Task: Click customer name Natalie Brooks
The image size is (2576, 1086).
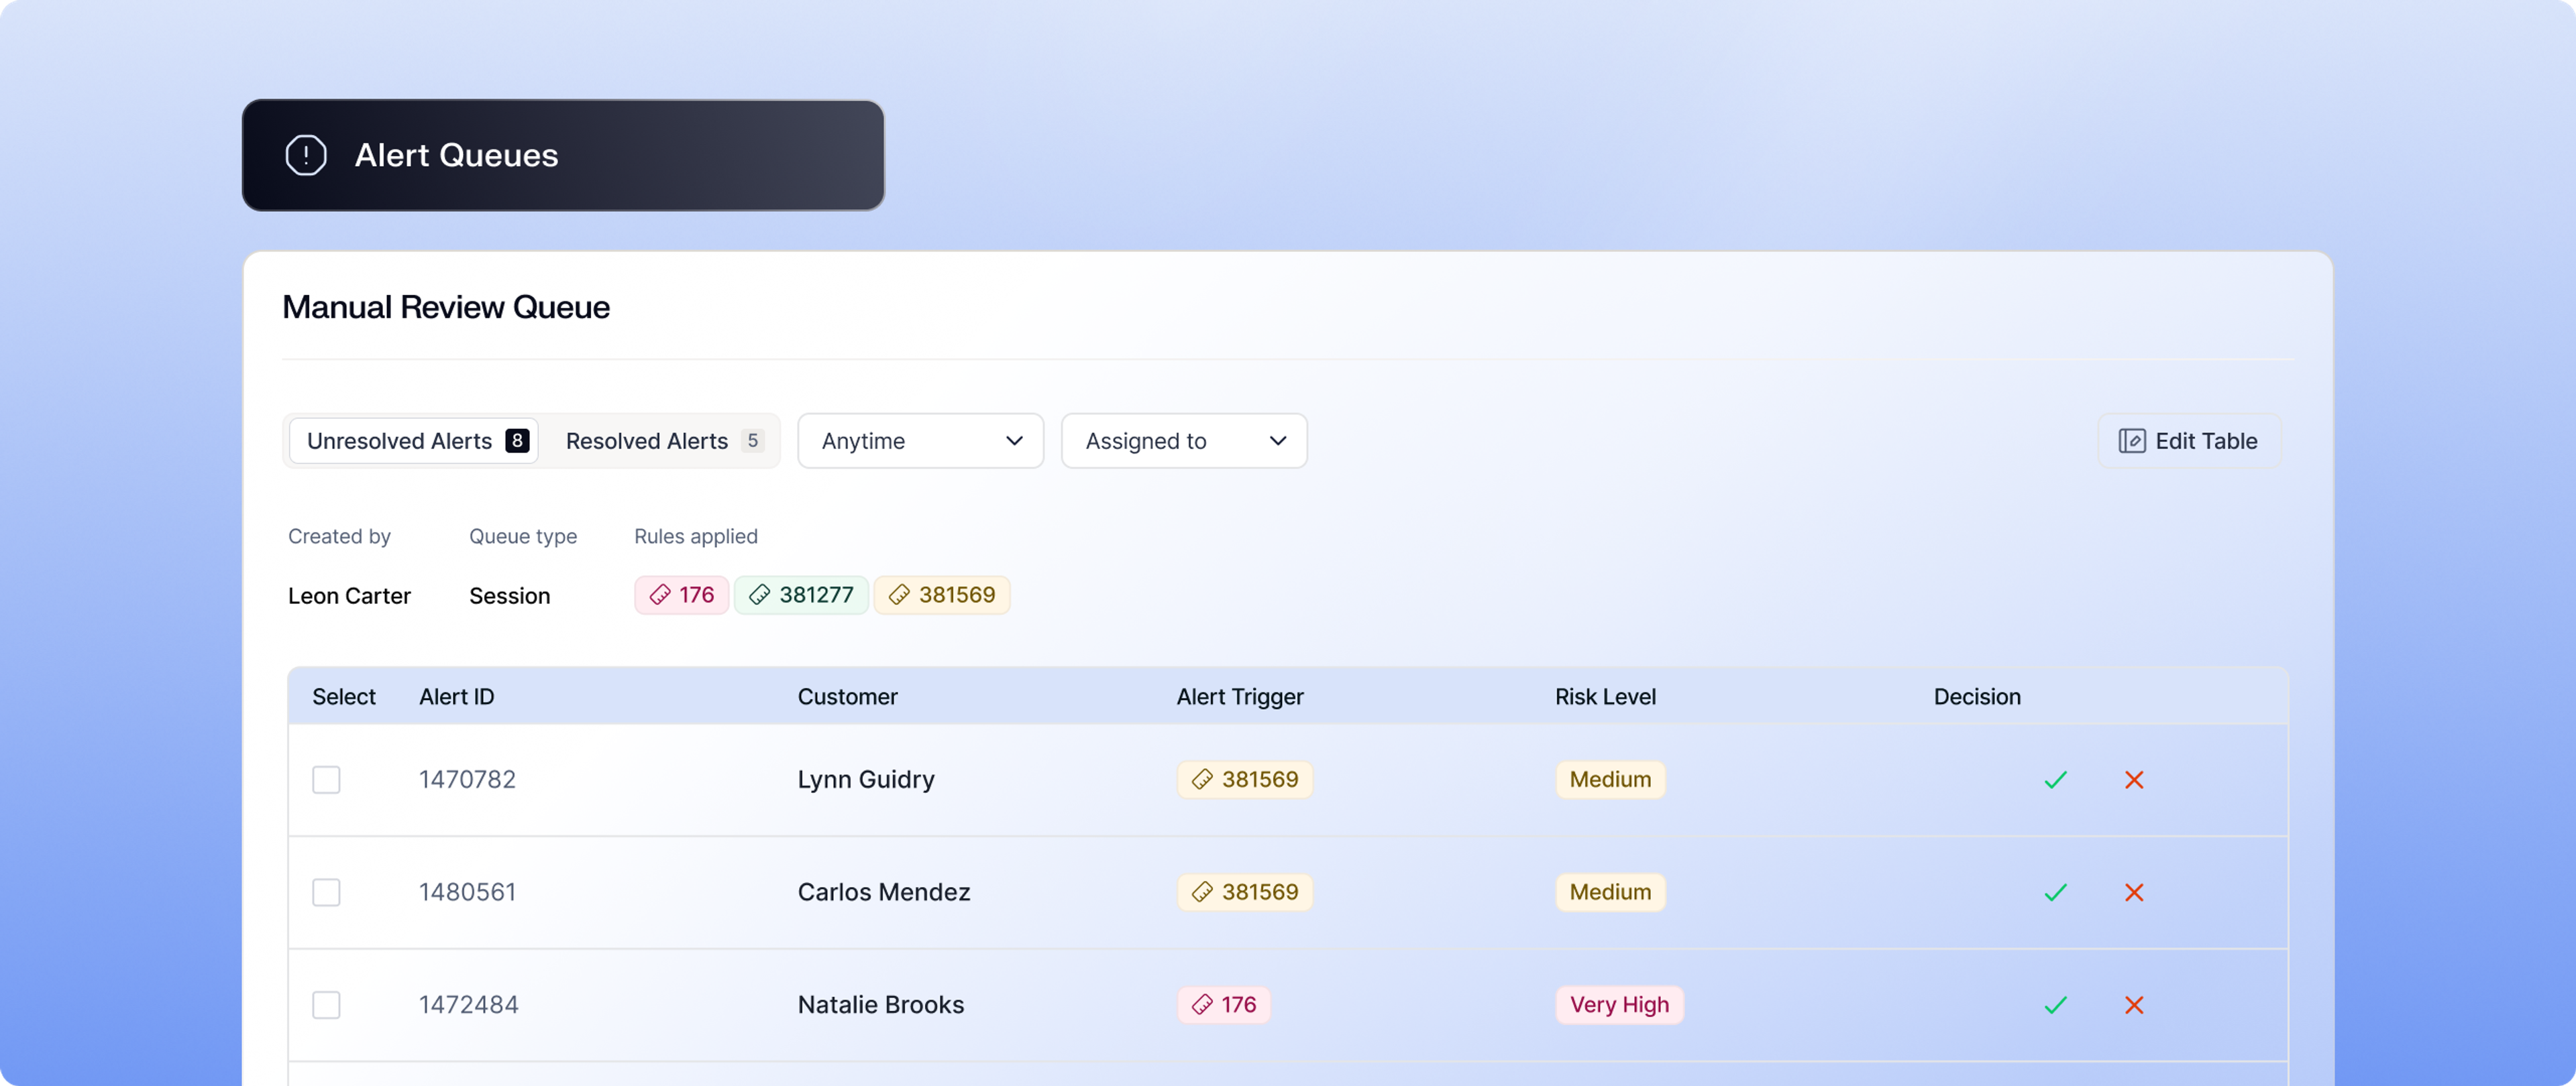Action: tap(881, 1005)
